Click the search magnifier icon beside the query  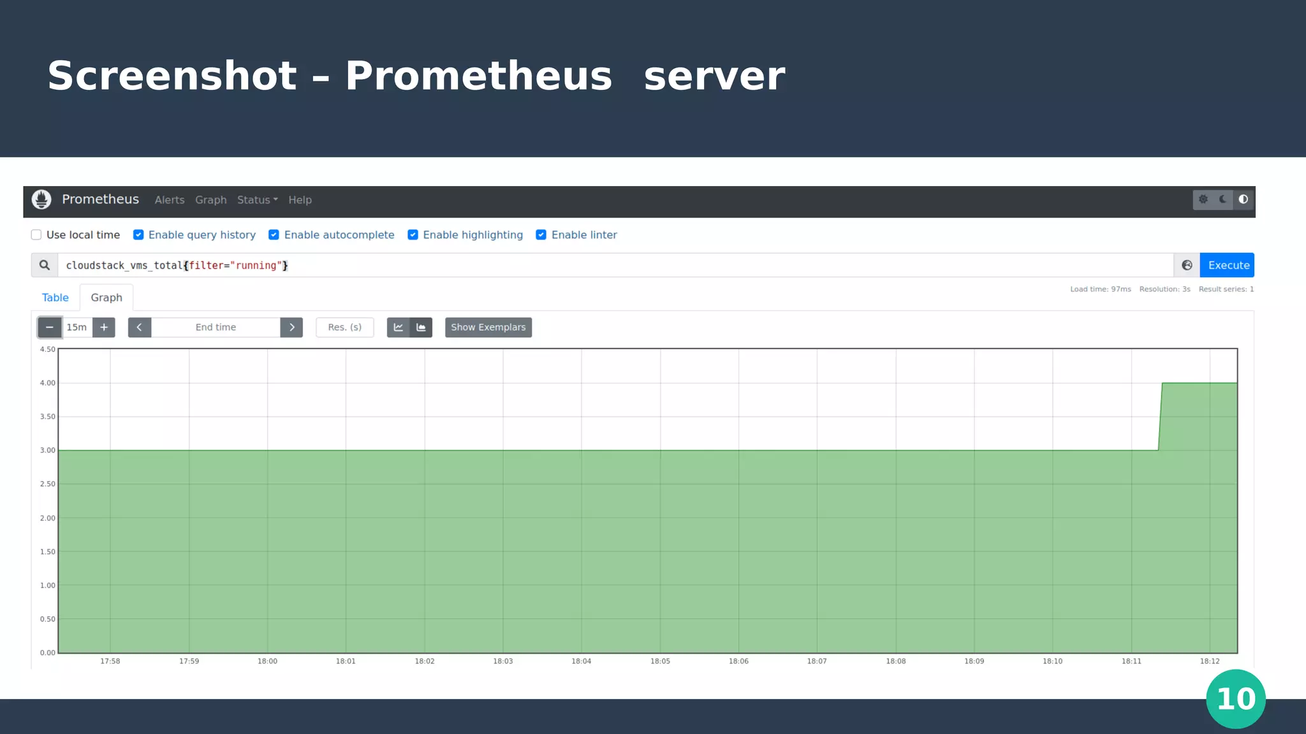pyautogui.click(x=45, y=265)
